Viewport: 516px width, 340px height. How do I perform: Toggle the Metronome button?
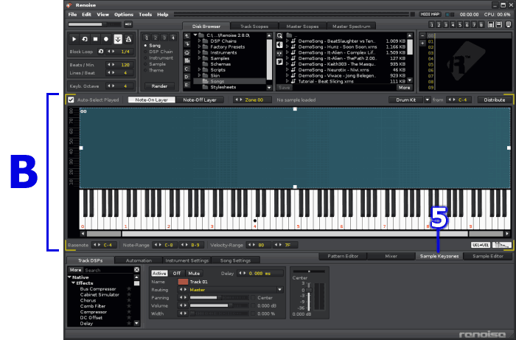[128, 39]
